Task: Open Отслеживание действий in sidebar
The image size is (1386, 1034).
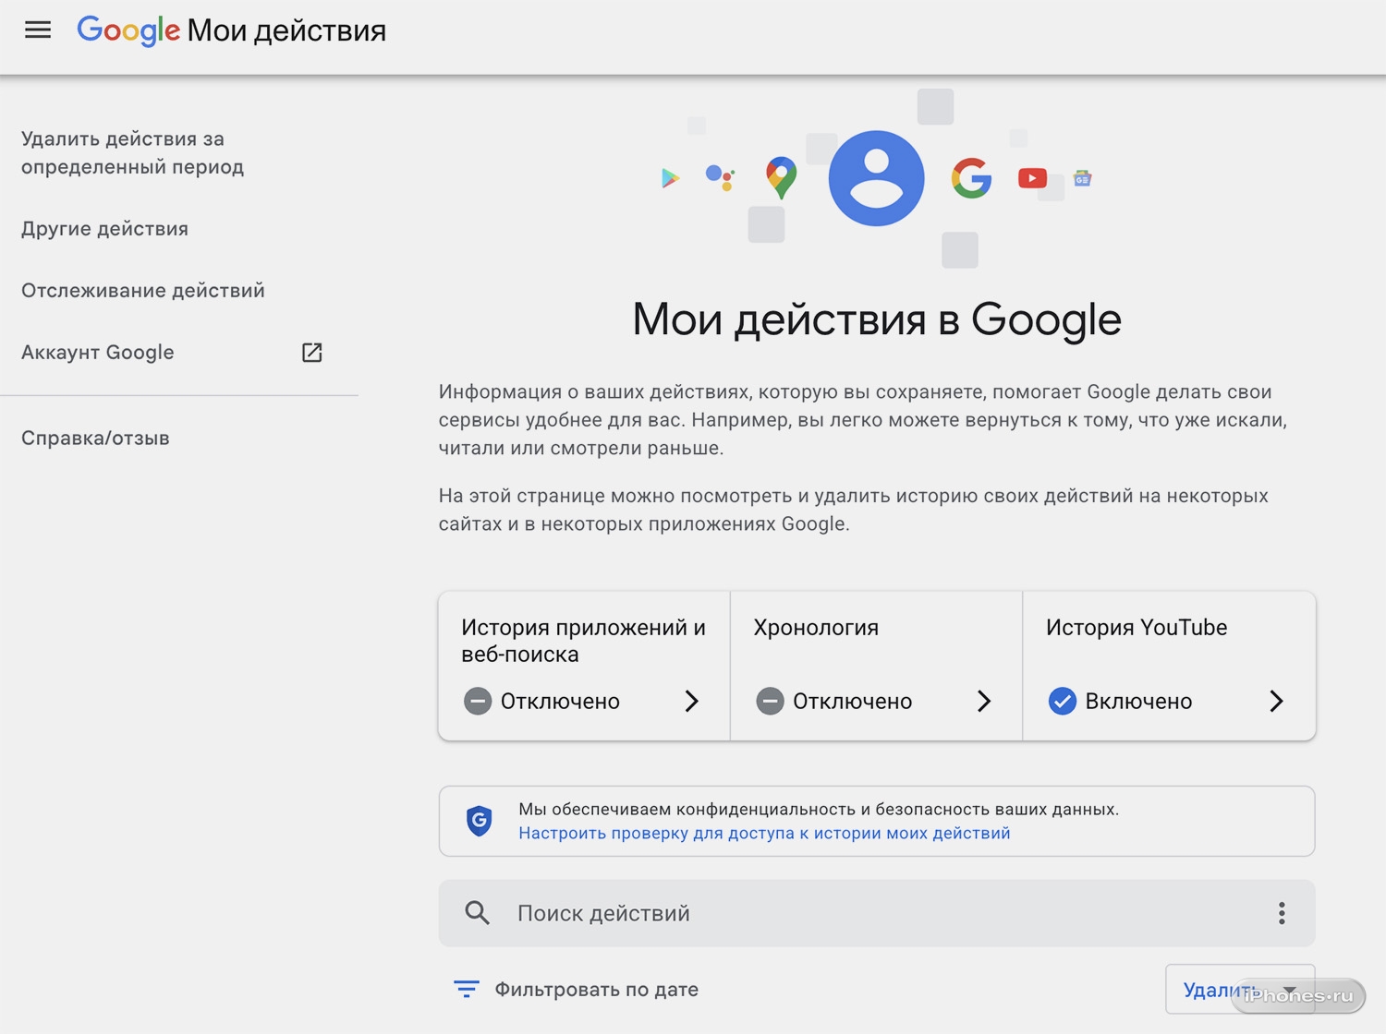Action: pos(143,291)
